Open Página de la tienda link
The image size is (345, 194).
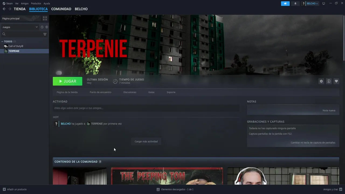67,92
